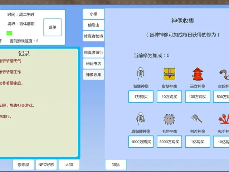This screenshot has height=172, width=229.
Task: Buy skeleton statue with 1万购买 button
Action: coord(141,96)
